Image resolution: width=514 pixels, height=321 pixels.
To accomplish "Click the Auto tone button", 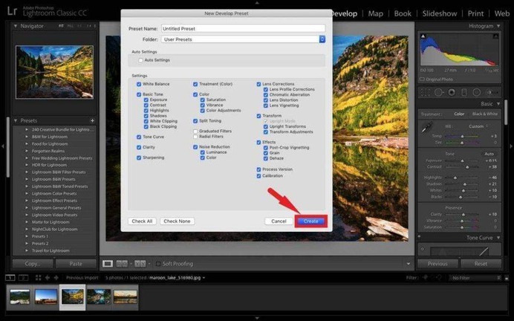I will [x=489, y=154].
